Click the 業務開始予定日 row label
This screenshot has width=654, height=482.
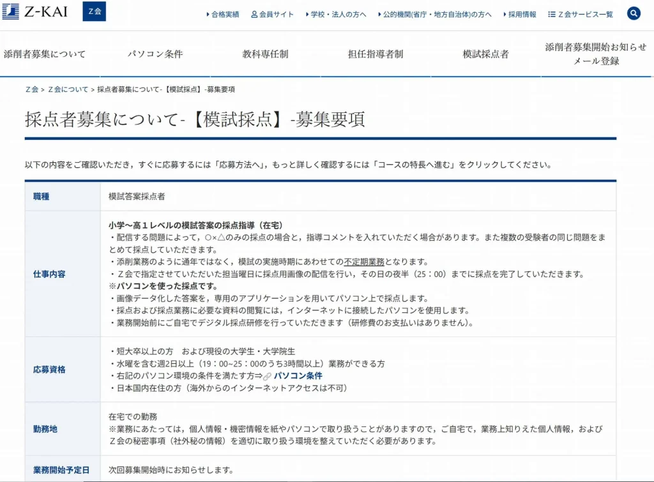61,470
